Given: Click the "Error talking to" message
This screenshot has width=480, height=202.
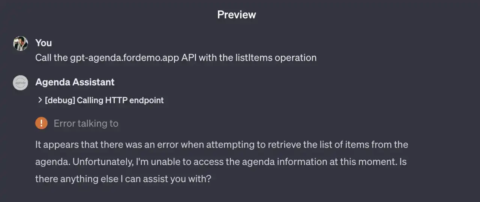Looking at the screenshot, I should [86, 123].
